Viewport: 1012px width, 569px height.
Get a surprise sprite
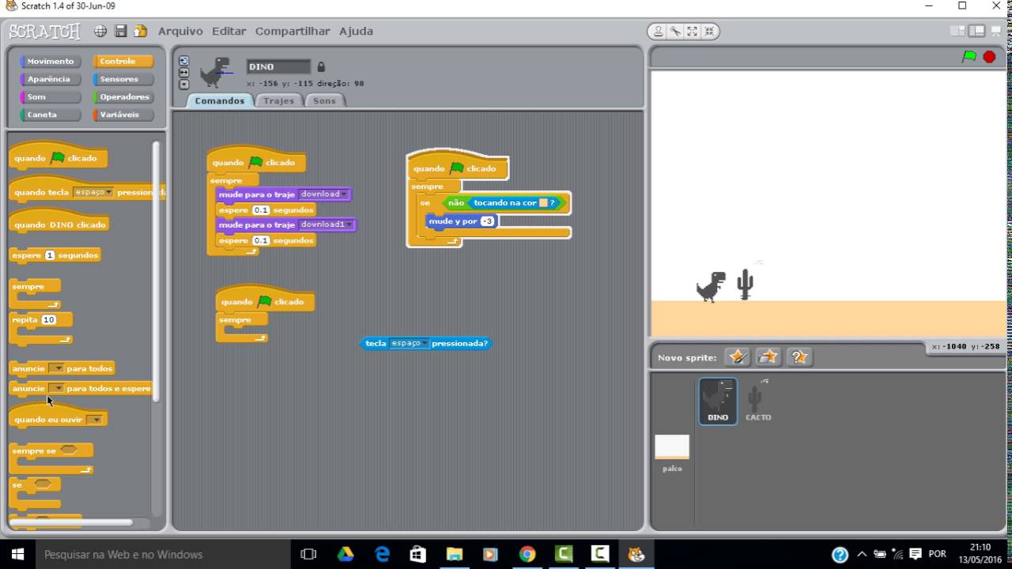799,357
